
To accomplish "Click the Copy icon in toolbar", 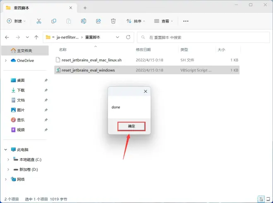I will (54, 21).
